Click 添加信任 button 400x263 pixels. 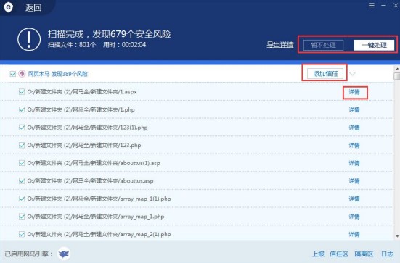click(325, 74)
